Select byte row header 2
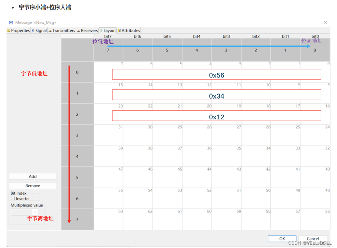337x248 pixels. (x=78, y=114)
